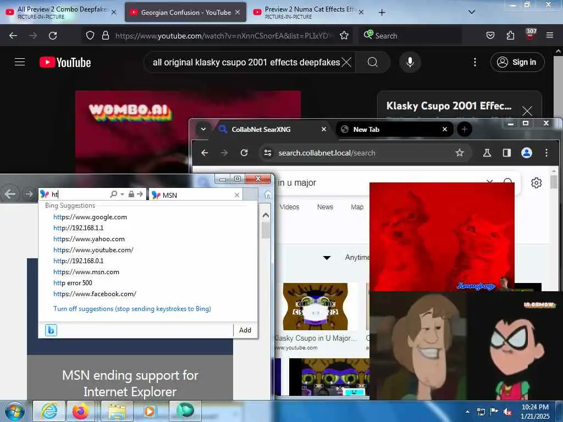Open SearXNG preferences gear icon
Screen dimensions: 563x422
[x=536, y=182]
